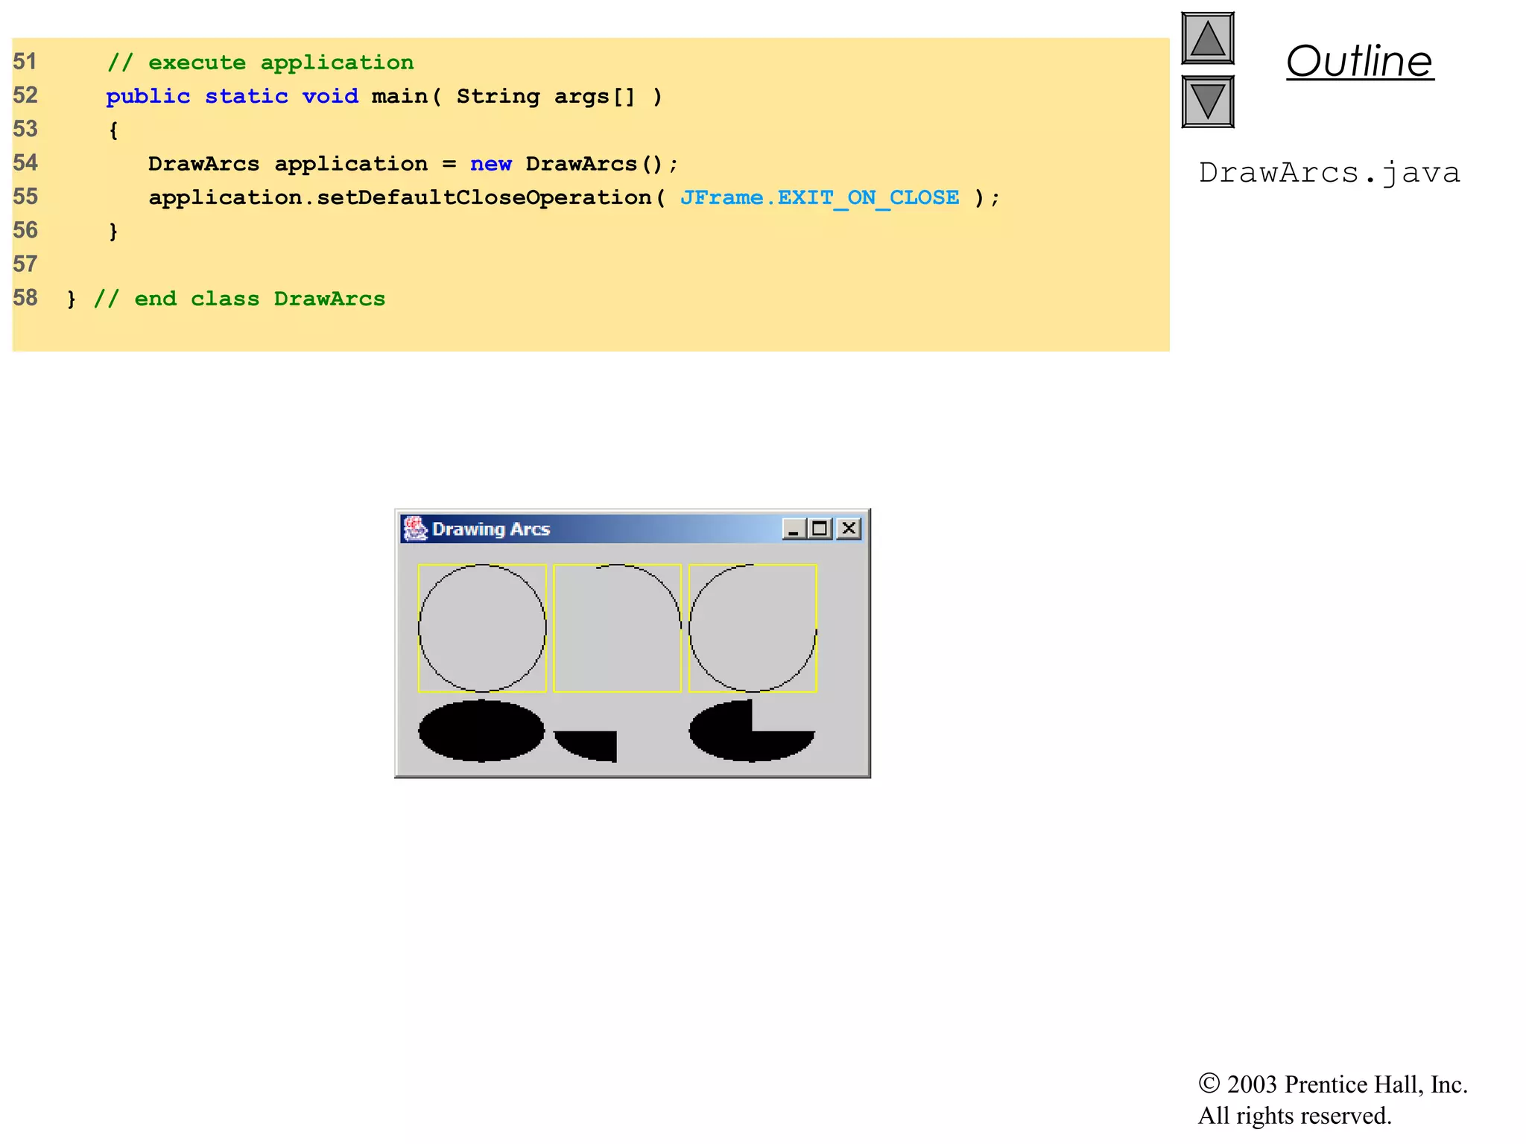Click the '// execute application' comment on line 51

point(260,63)
